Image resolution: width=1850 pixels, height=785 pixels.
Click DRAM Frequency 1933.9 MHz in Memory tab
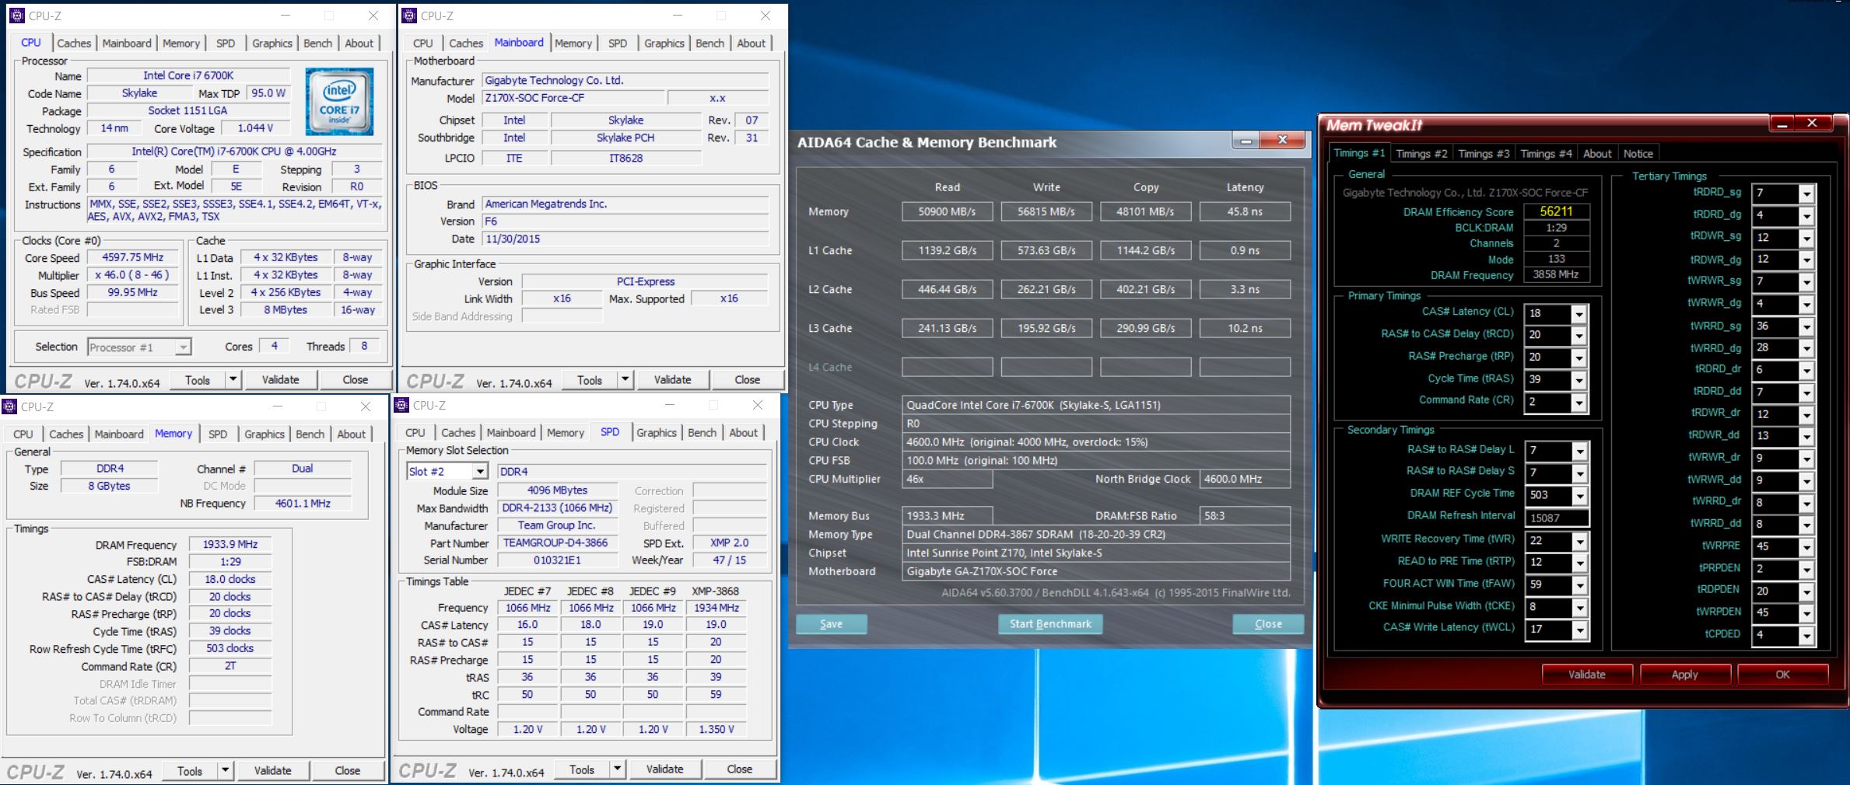(230, 544)
